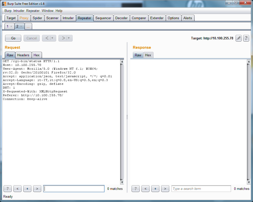Image resolution: width=253 pixels, height=202 pixels.
Task: Open the Intruder menu in menu bar
Action: 19,11
